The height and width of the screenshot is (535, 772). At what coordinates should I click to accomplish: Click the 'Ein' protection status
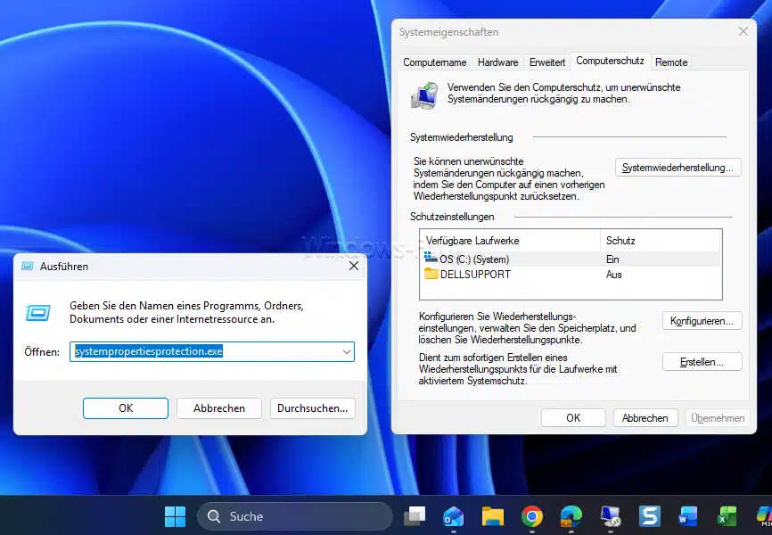[612, 259]
